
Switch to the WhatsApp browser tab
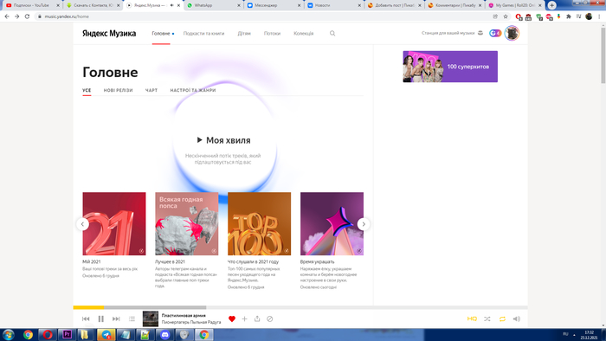point(213,5)
